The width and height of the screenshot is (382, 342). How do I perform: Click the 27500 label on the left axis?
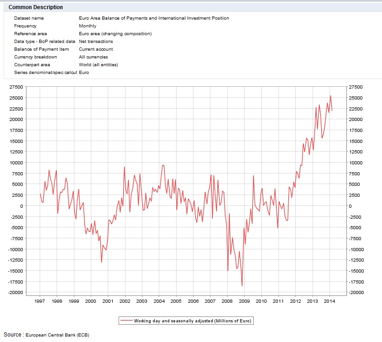[x=16, y=87]
